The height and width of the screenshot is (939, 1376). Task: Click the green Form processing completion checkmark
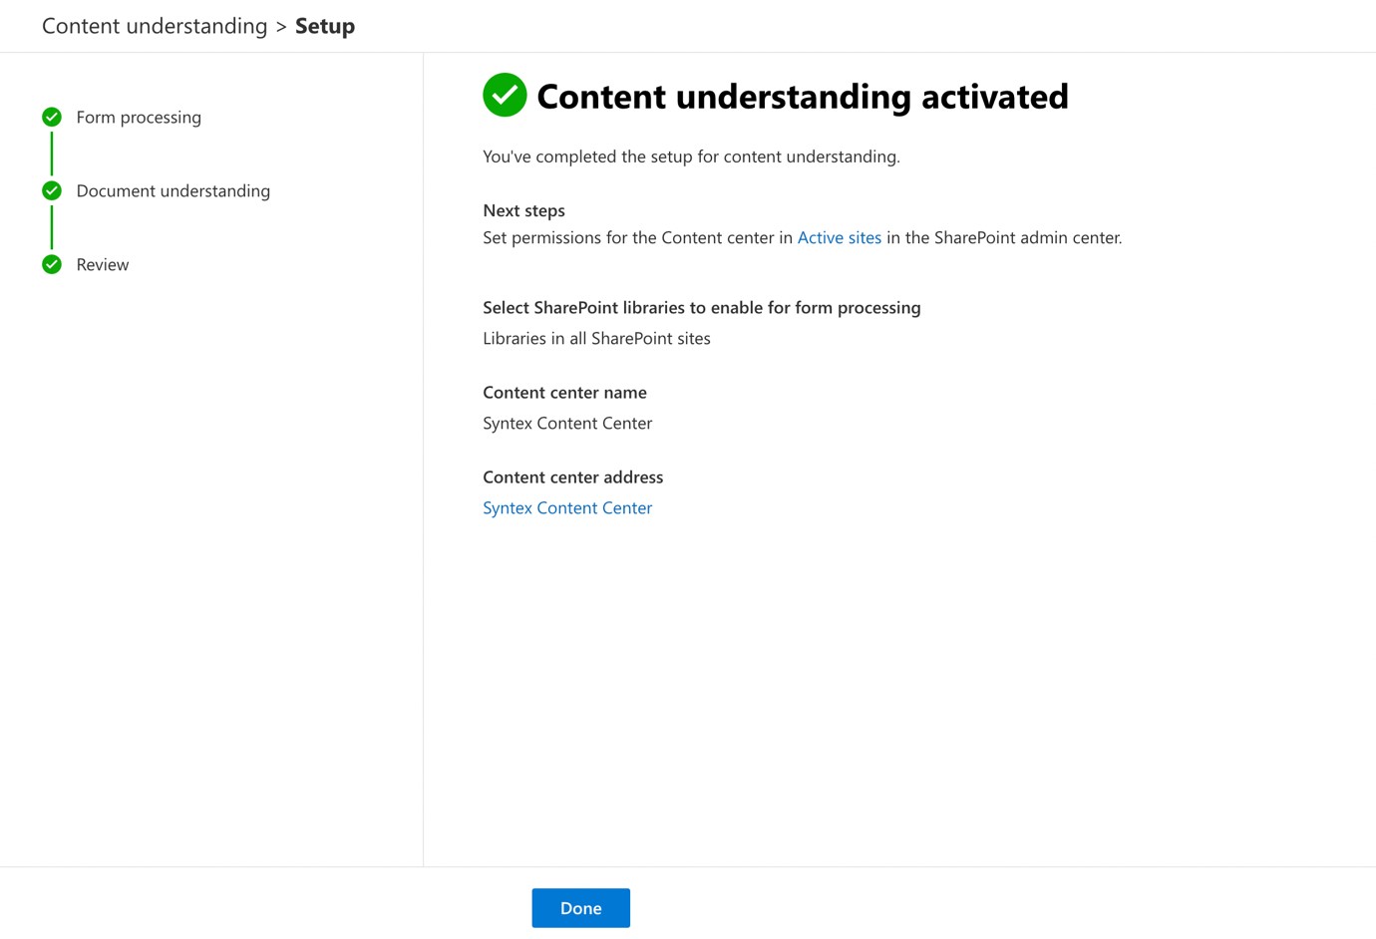(x=51, y=117)
